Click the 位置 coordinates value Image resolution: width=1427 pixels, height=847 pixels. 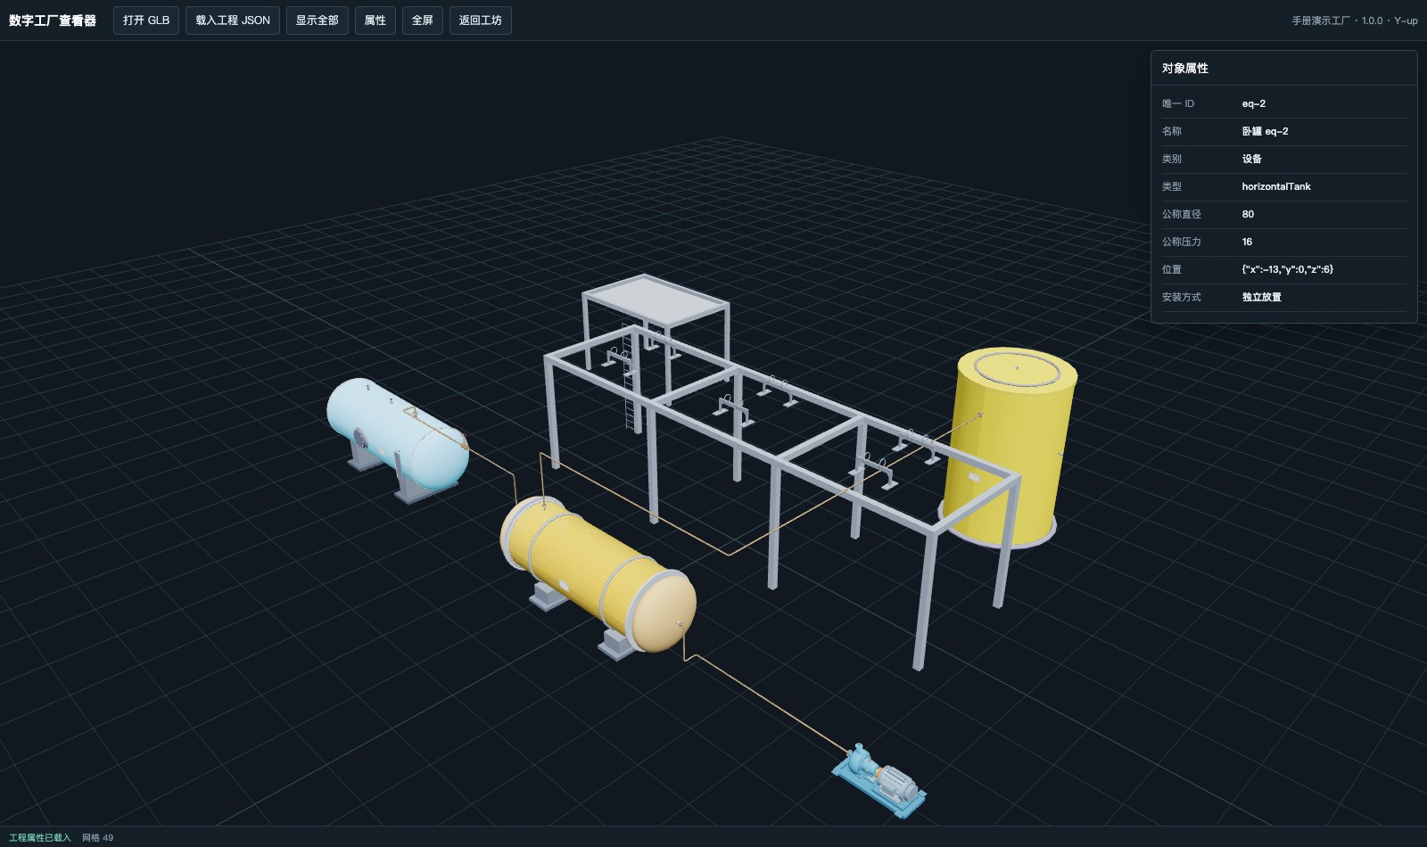[x=1288, y=270]
